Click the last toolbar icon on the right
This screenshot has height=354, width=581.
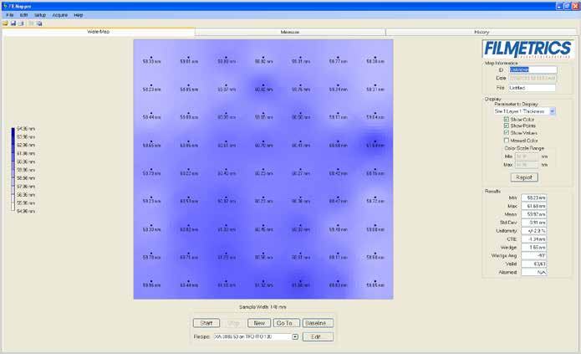tap(38, 23)
